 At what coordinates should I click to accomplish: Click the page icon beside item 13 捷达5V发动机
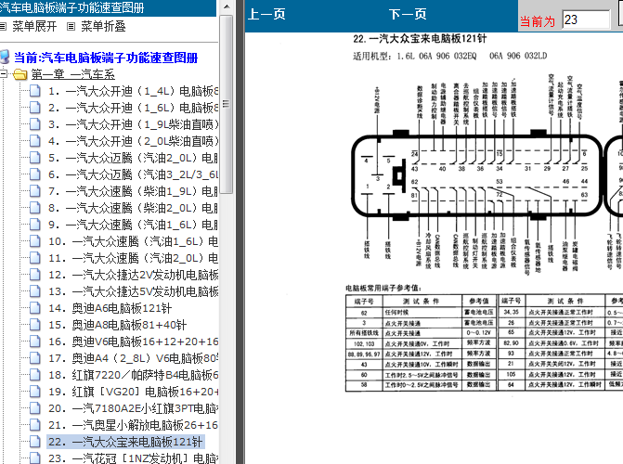coord(35,291)
